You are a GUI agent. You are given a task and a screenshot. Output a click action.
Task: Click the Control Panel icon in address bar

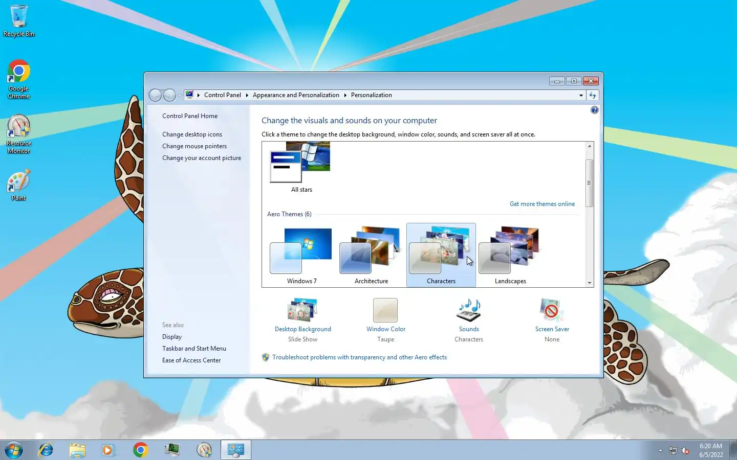[x=189, y=95]
